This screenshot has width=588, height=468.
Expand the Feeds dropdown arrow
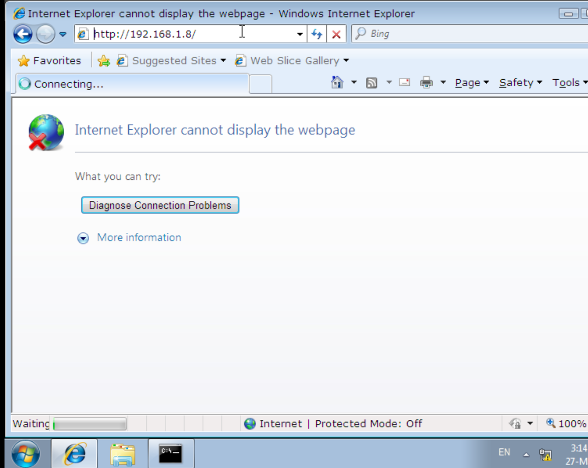389,82
